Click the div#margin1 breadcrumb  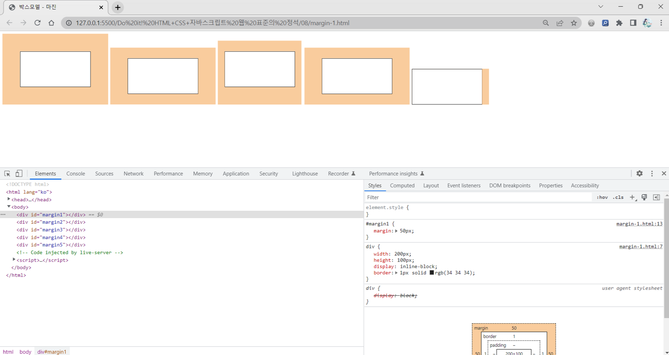(x=52, y=352)
